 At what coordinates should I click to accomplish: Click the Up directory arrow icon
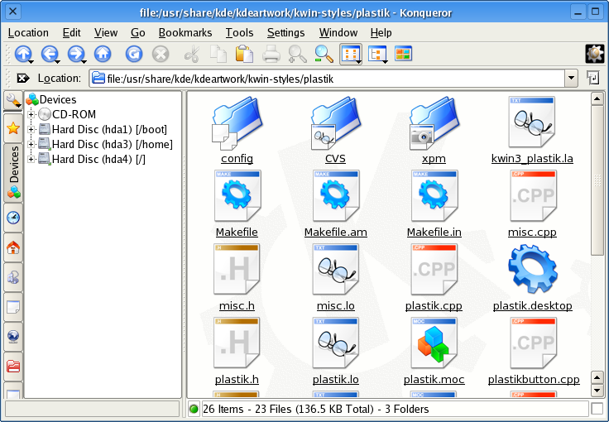(x=22, y=55)
